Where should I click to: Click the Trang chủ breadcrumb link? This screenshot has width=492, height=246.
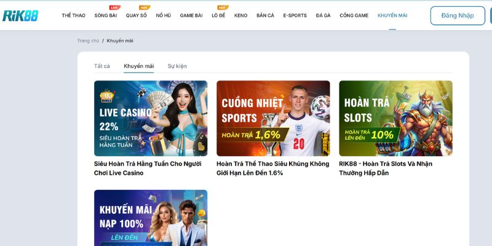coord(88,41)
